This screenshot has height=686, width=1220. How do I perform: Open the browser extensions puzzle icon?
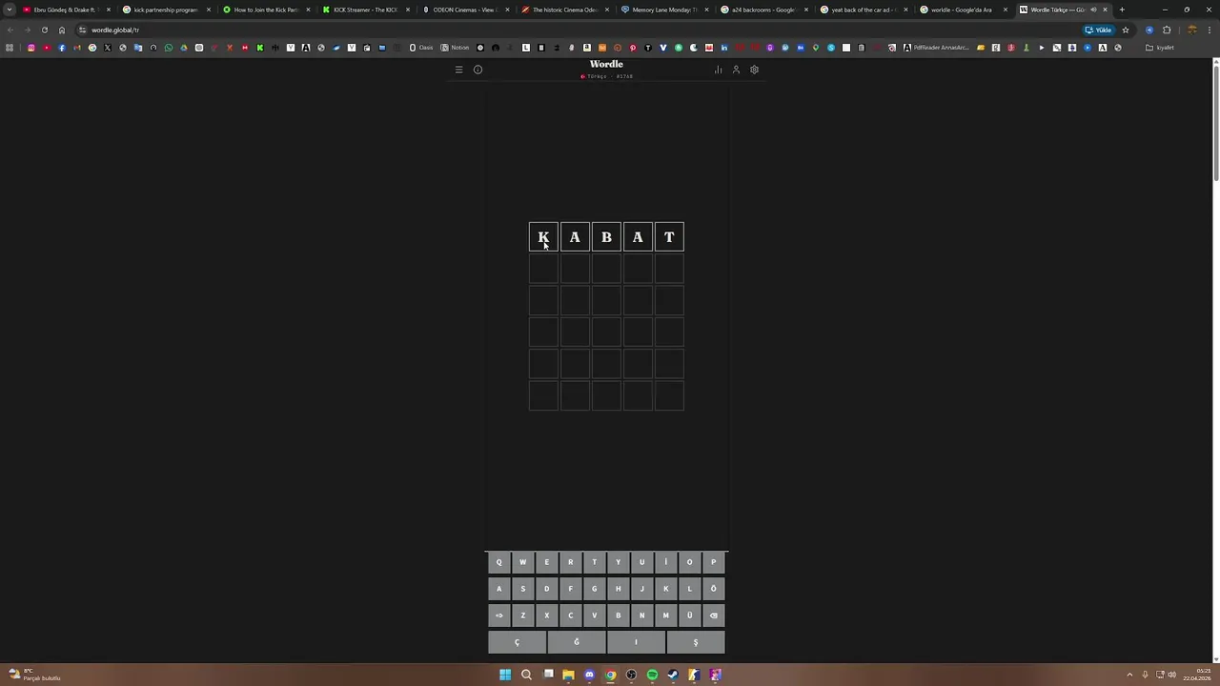[1166, 30]
